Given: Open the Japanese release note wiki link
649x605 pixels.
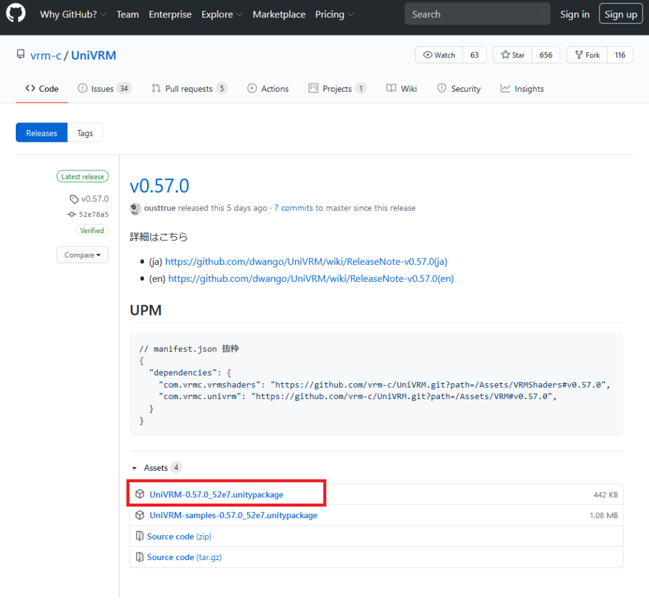Looking at the screenshot, I should [306, 262].
